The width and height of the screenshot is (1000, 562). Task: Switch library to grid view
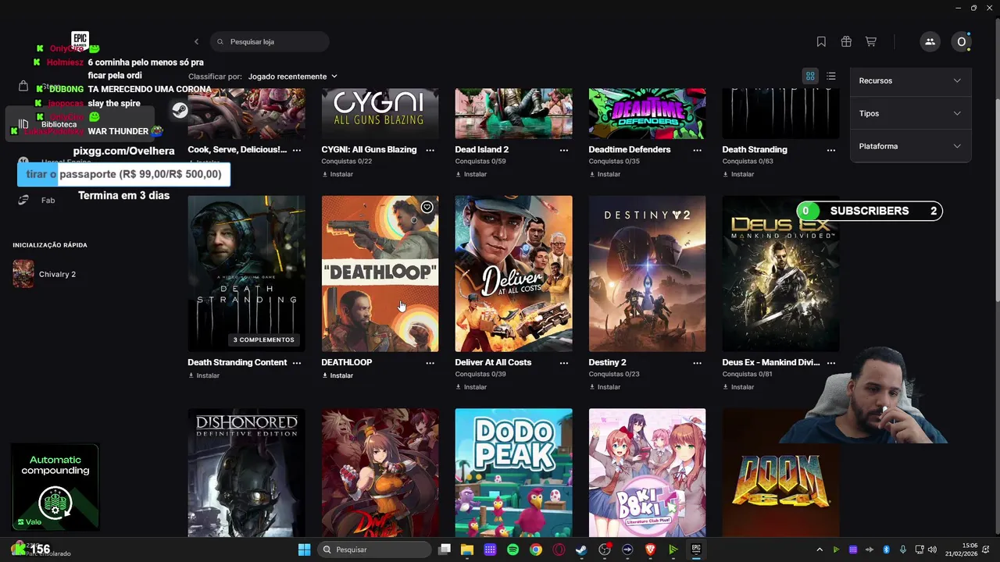(810, 76)
